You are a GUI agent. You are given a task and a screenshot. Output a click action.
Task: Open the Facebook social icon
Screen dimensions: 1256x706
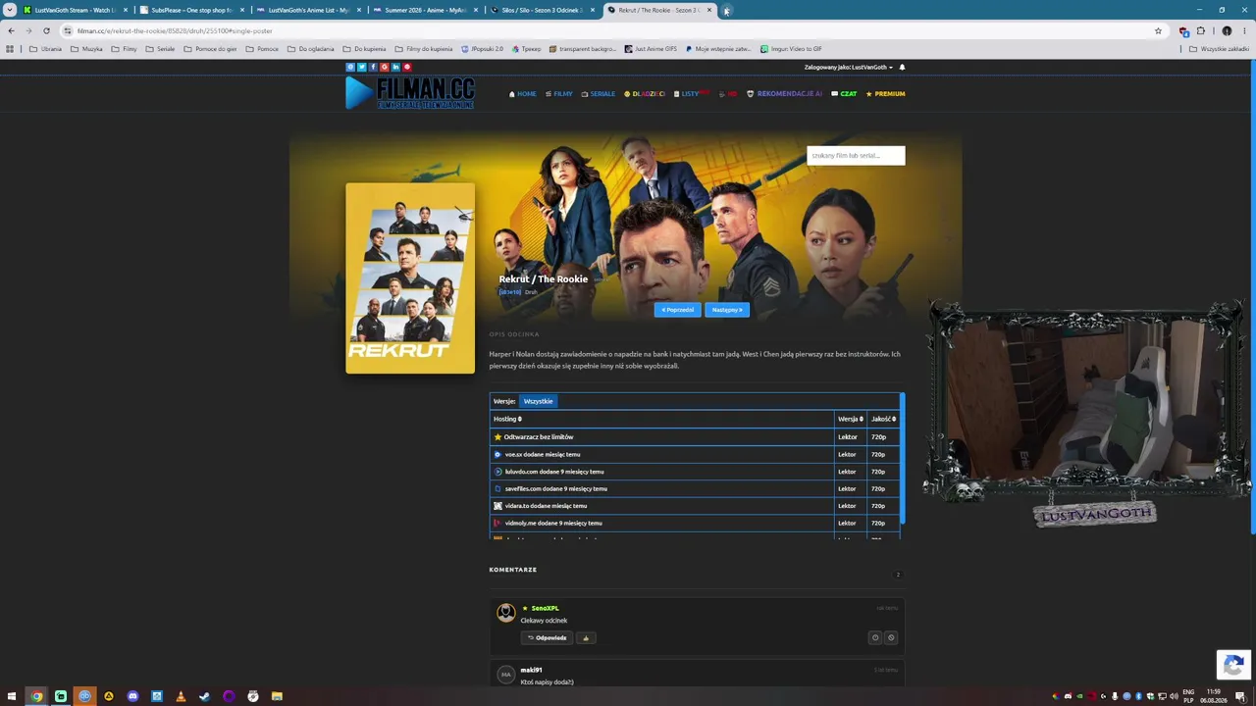[x=373, y=67]
